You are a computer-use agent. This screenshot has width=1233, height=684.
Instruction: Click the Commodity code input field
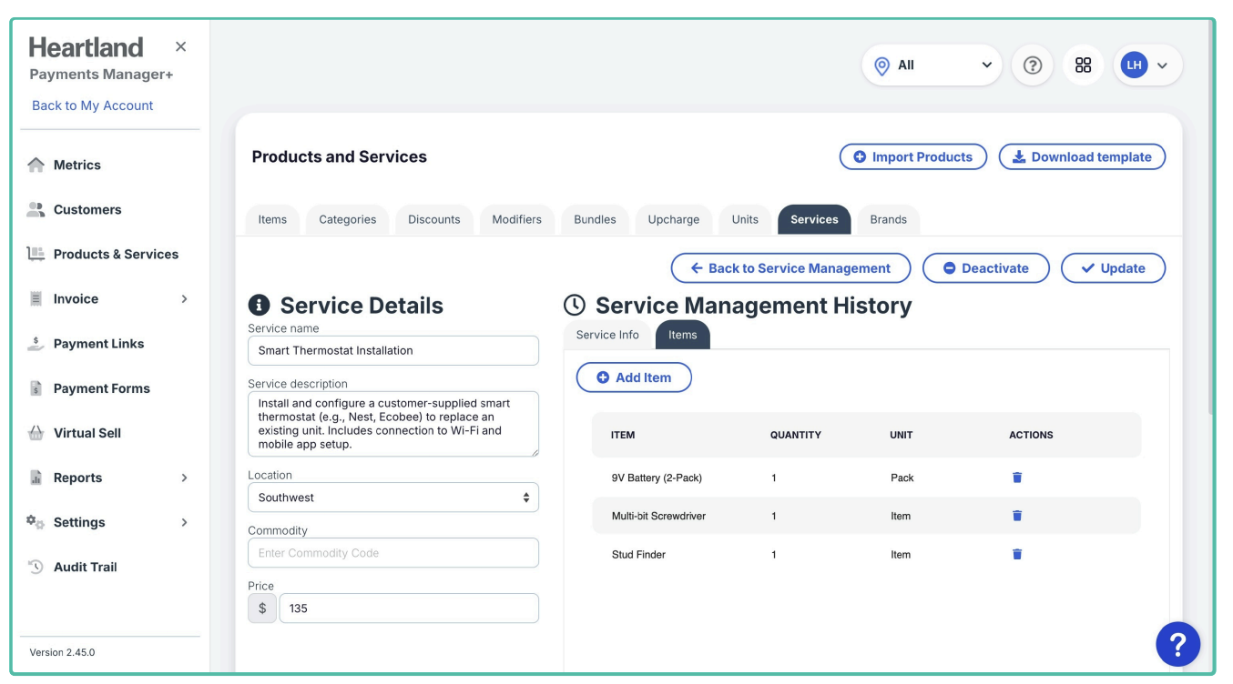[392, 553]
